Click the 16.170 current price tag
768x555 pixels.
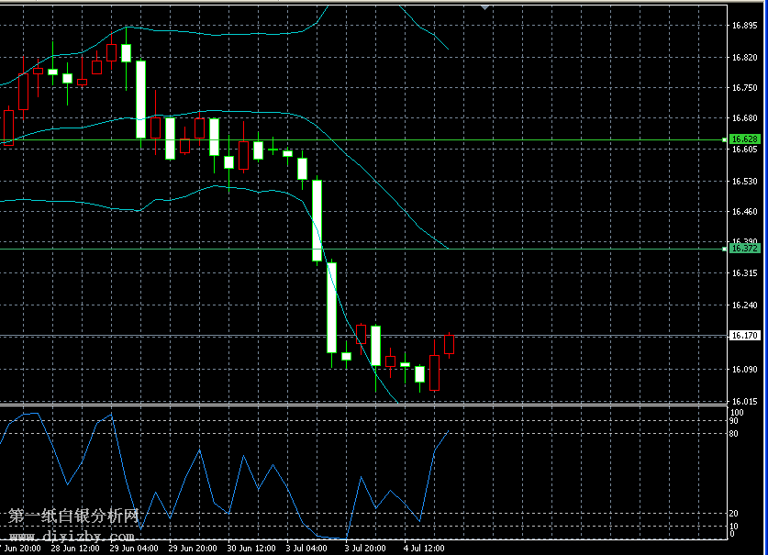744,336
